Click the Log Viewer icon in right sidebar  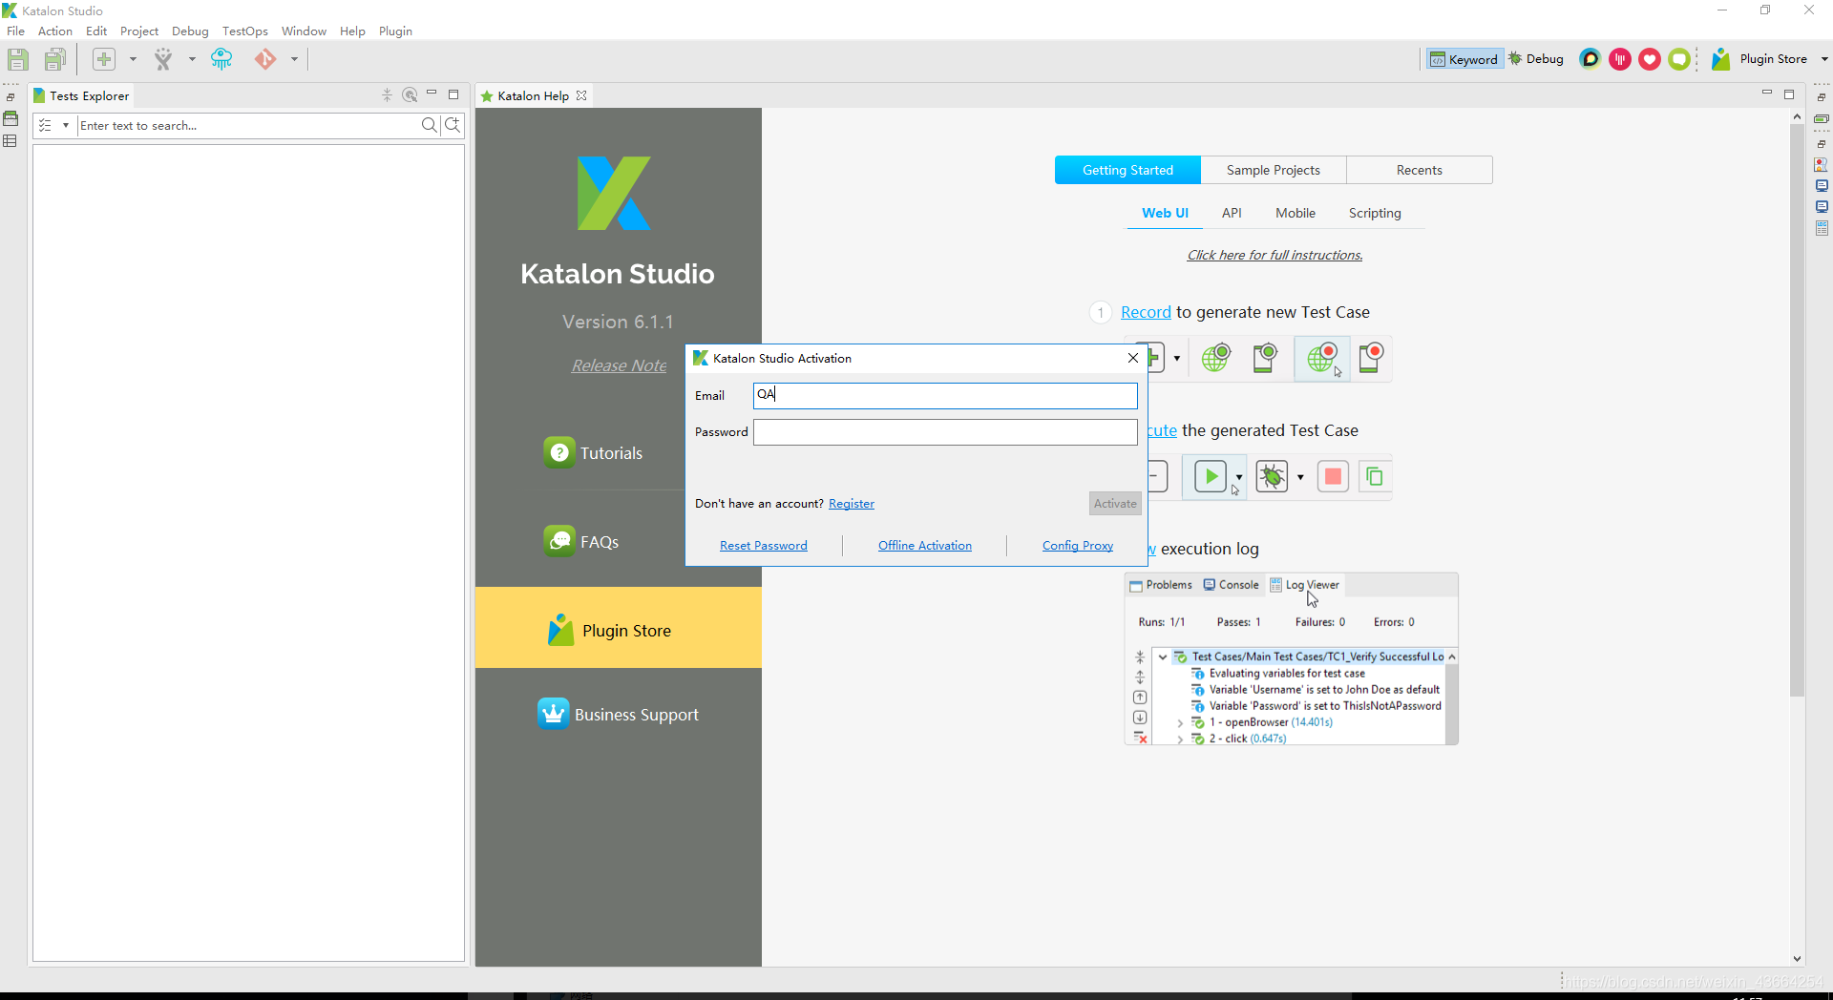pos(1822,228)
